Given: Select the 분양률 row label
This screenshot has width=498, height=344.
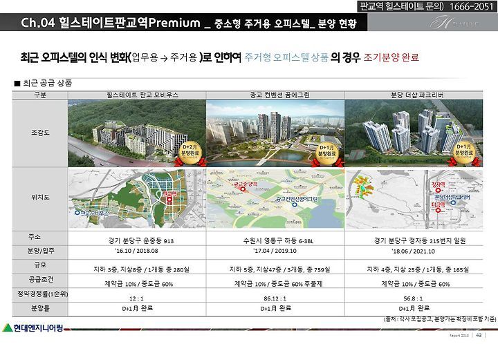Looking at the screenshot, I should pyautogui.click(x=40, y=308).
